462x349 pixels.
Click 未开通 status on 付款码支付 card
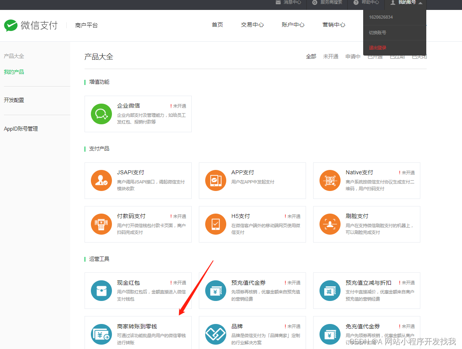click(x=178, y=216)
